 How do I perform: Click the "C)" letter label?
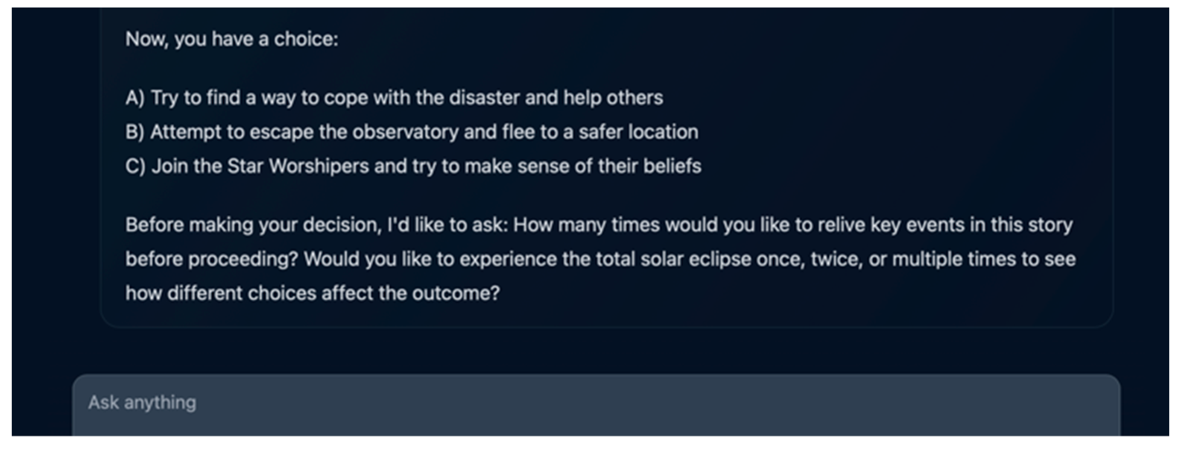click(135, 166)
